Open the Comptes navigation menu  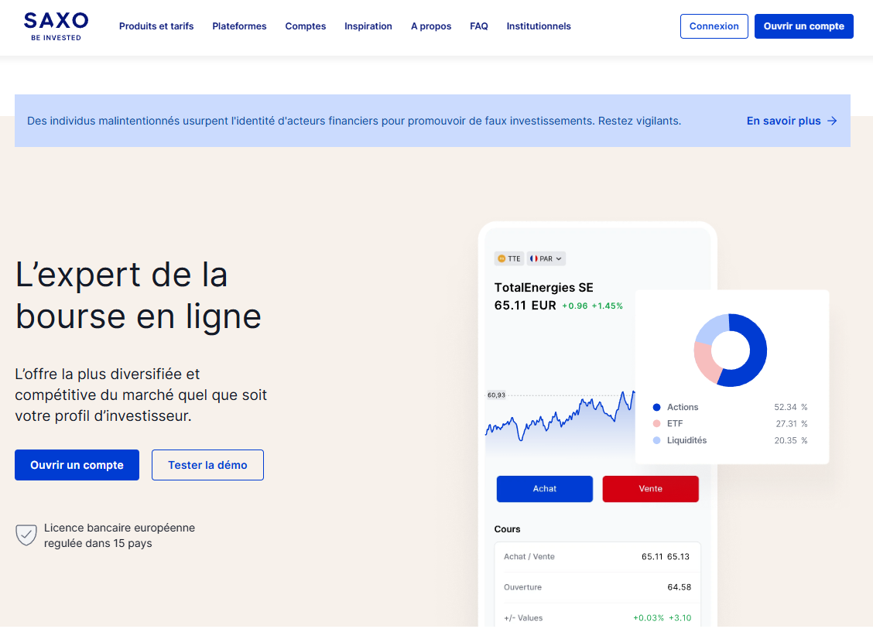(x=306, y=26)
